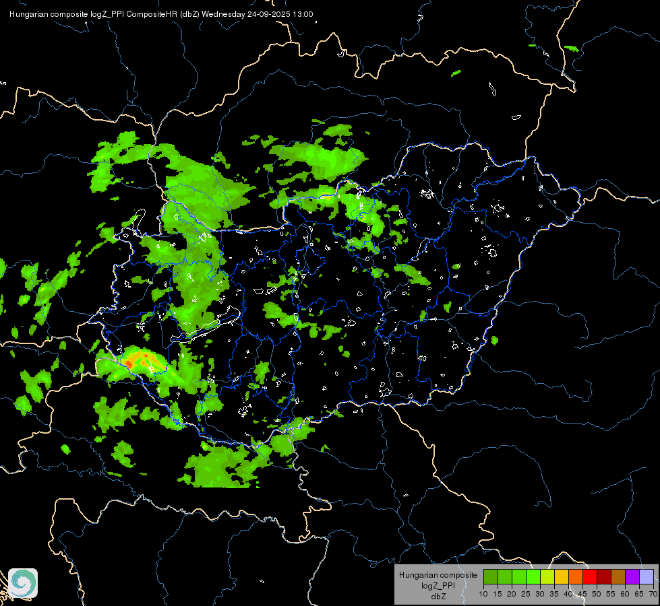Click the 60-65 dBZ purple legend swatch
This screenshot has width=660, height=606.
pos(632,577)
